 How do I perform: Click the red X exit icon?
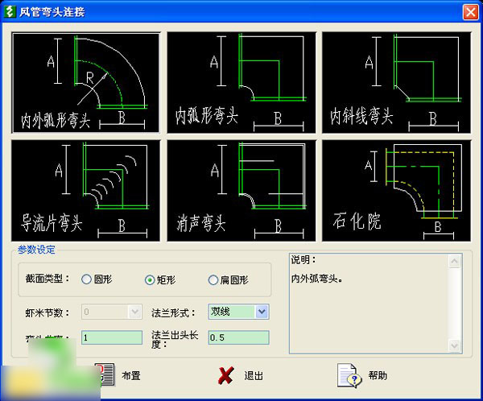pyautogui.click(x=225, y=375)
